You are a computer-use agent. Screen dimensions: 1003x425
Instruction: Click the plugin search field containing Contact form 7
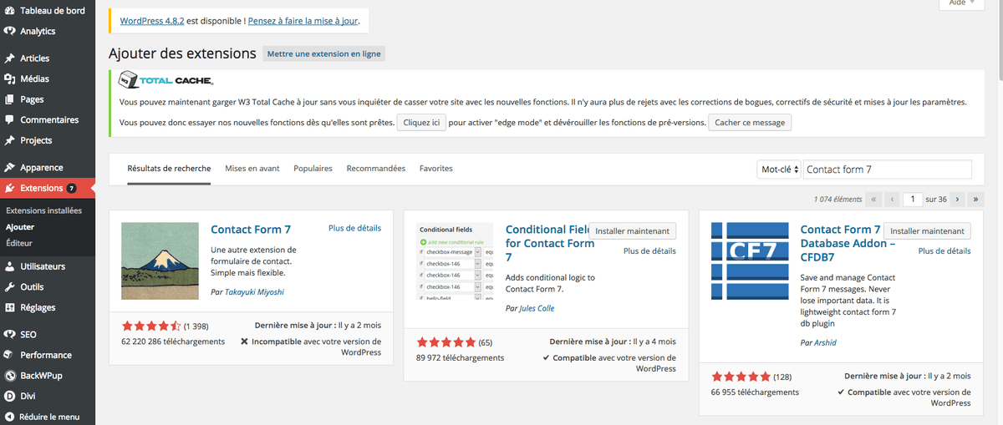tap(887, 169)
